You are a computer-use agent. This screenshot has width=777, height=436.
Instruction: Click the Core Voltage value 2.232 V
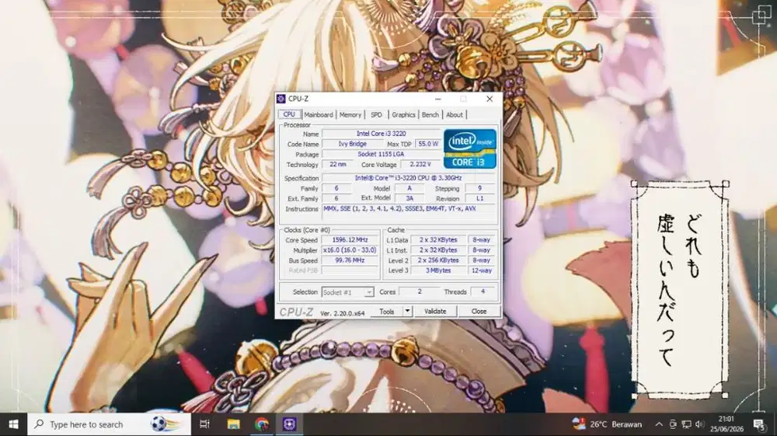tap(420, 165)
